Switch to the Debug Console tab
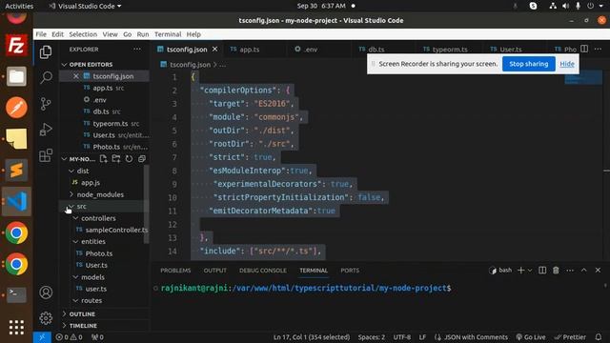610x343 pixels. 263,271
